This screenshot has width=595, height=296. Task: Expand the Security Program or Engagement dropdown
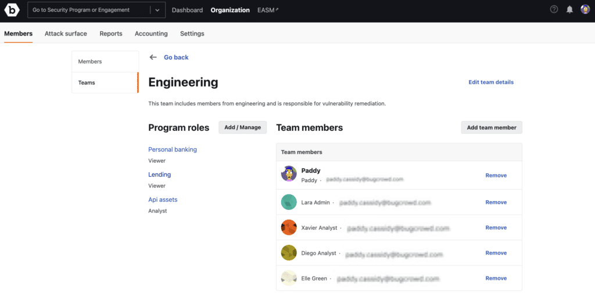click(x=157, y=10)
